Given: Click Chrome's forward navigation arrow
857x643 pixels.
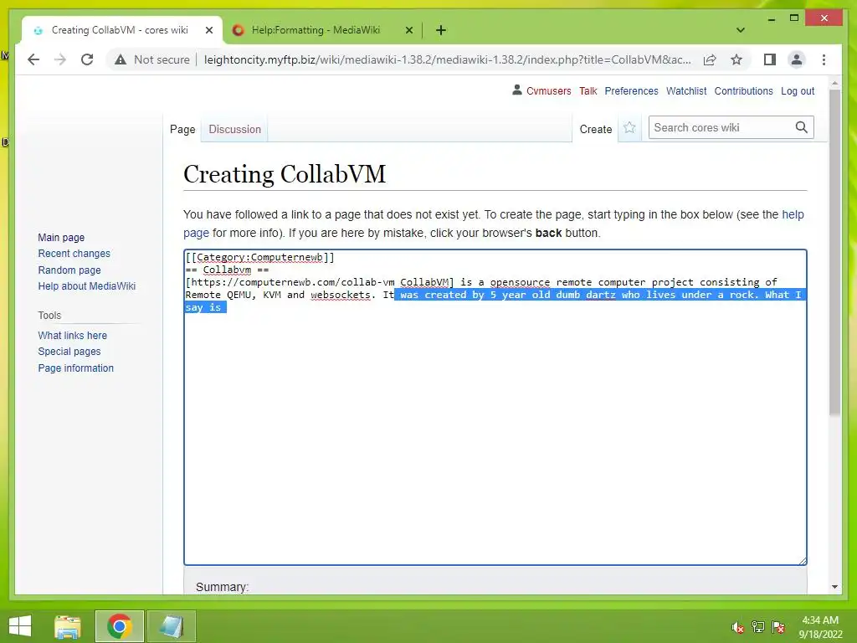Looking at the screenshot, I should point(60,59).
